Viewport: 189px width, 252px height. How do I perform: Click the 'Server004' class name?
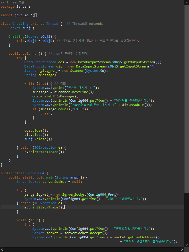35,173
